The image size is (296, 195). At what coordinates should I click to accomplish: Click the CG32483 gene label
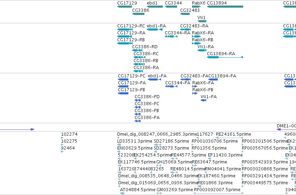point(190,10)
